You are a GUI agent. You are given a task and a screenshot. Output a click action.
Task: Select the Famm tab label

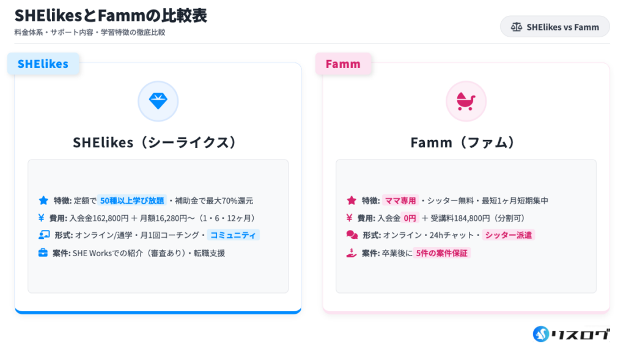[343, 64]
